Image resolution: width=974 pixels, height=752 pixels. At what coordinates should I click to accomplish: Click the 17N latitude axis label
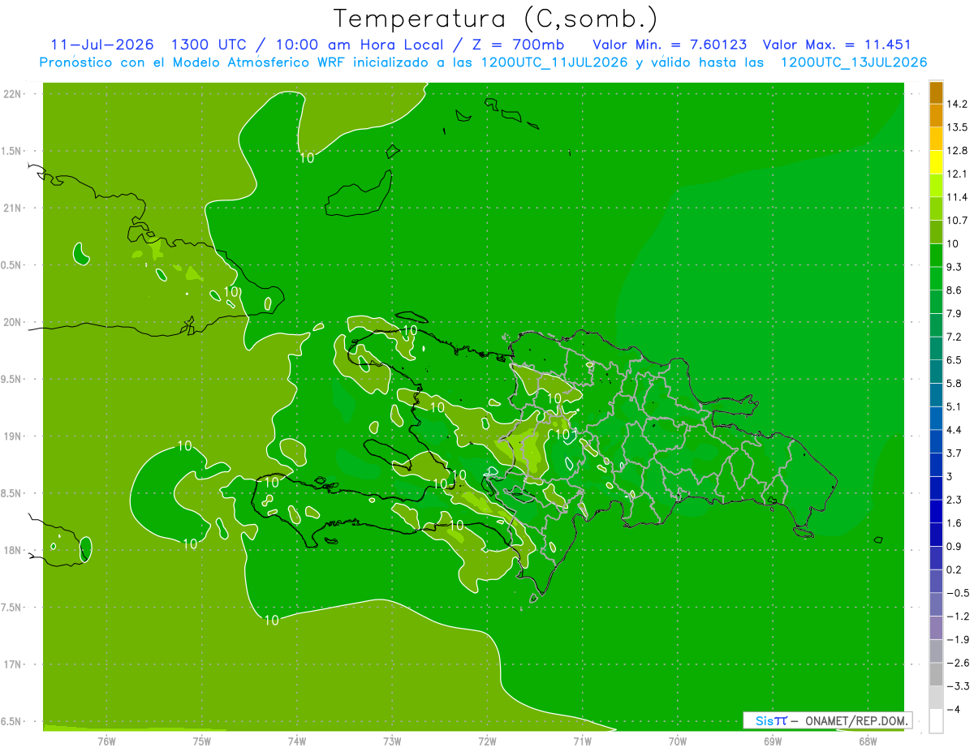point(13,664)
